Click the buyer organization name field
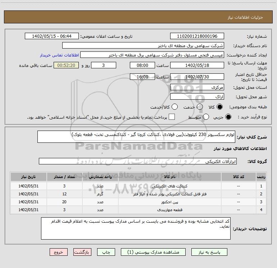This screenshot has width=277, height=268. [143, 46]
